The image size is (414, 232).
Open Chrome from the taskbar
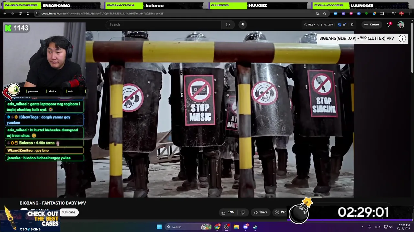point(217,227)
